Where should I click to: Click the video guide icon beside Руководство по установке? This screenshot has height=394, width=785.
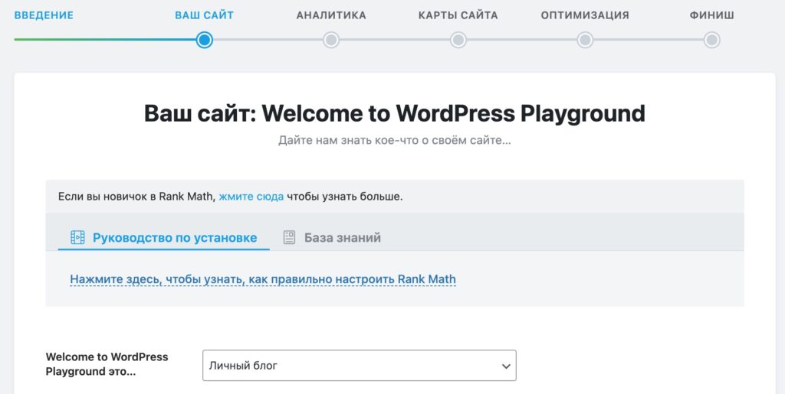point(77,238)
